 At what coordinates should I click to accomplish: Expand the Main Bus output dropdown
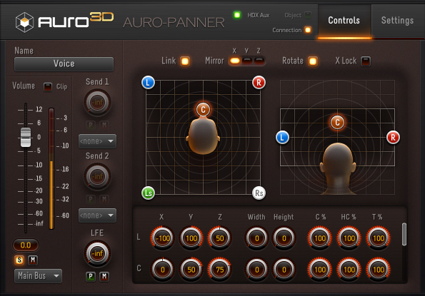coord(38,276)
